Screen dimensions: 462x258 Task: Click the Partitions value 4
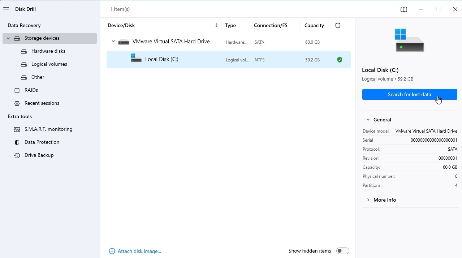[x=456, y=185]
